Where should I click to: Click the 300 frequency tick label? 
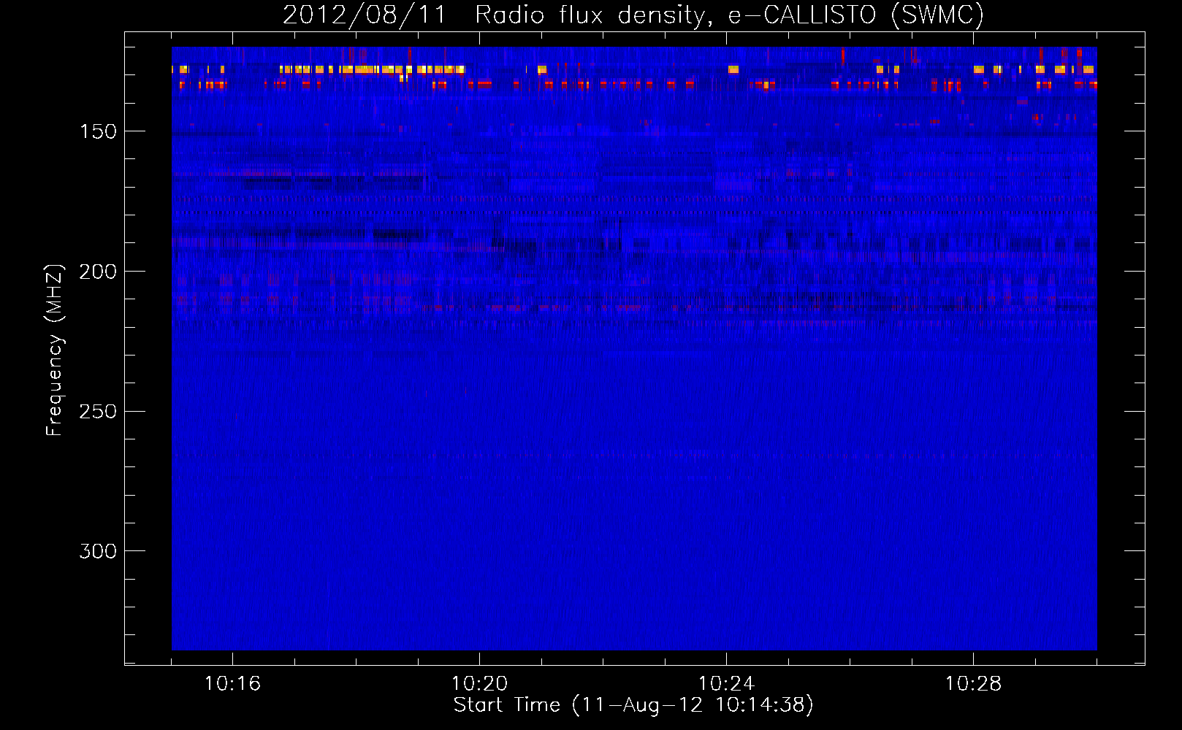(x=98, y=551)
